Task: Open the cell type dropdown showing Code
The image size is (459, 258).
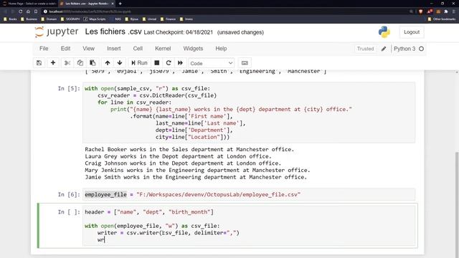Action: tap(211, 63)
